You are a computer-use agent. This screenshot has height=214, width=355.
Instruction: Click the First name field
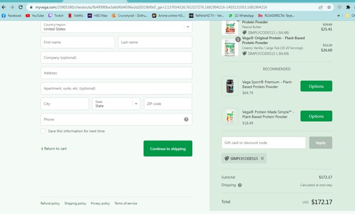tap(78, 42)
